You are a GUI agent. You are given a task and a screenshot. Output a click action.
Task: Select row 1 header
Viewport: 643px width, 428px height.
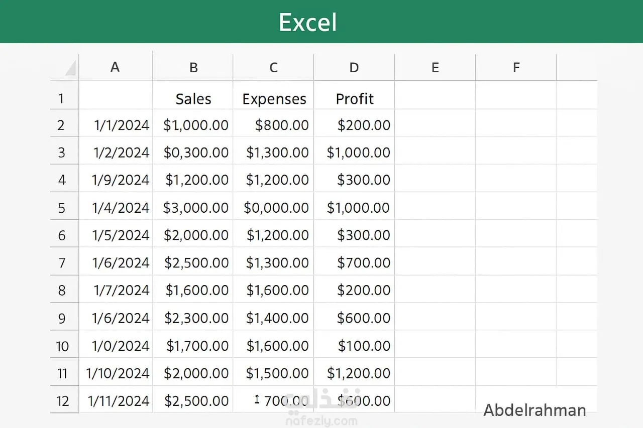61,98
